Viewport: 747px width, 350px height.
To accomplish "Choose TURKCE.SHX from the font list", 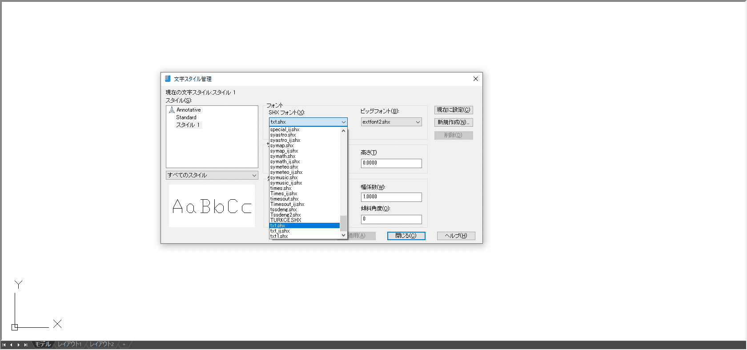I will point(305,220).
